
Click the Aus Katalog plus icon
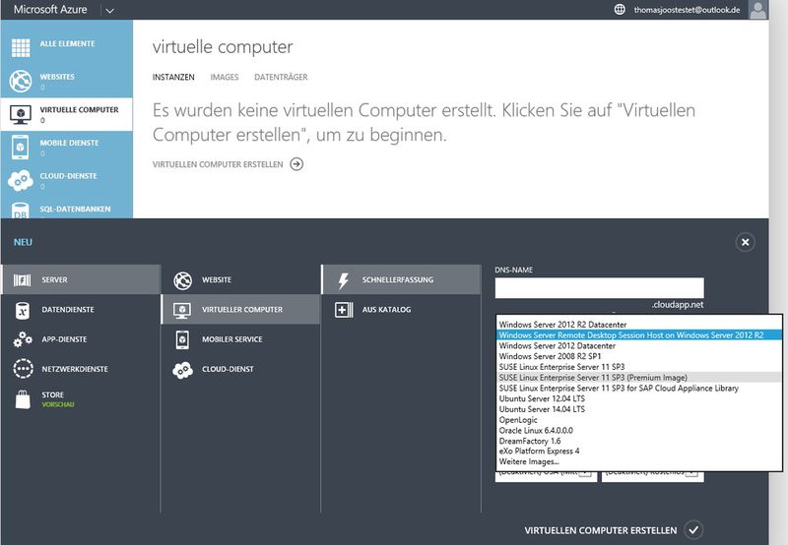click(344, 310)
